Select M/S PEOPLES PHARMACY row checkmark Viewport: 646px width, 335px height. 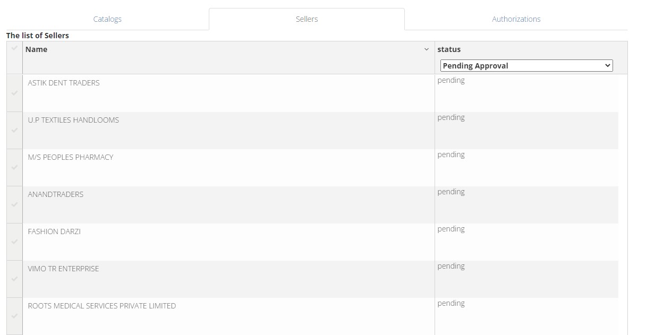click(14, 167)
